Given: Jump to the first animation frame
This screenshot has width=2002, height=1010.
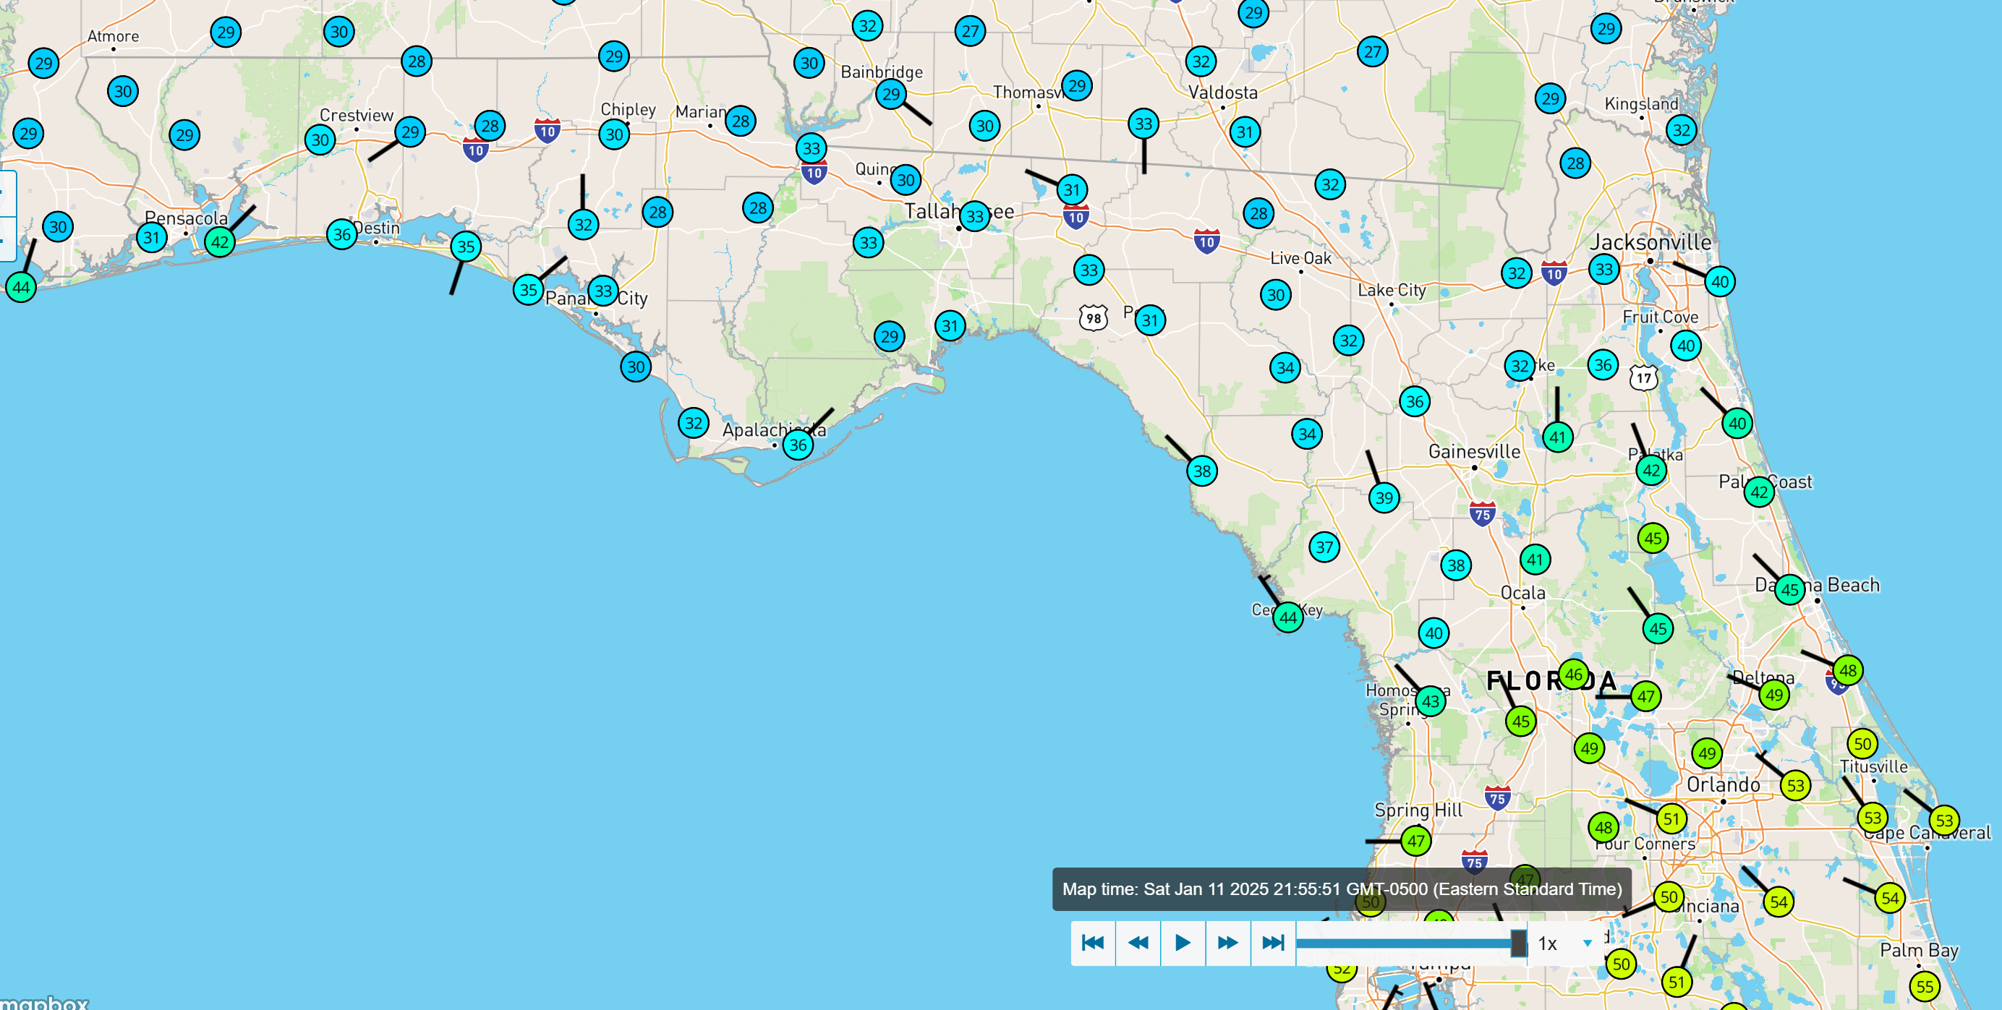Looking at the screenshot, I should pos(1093,943).
